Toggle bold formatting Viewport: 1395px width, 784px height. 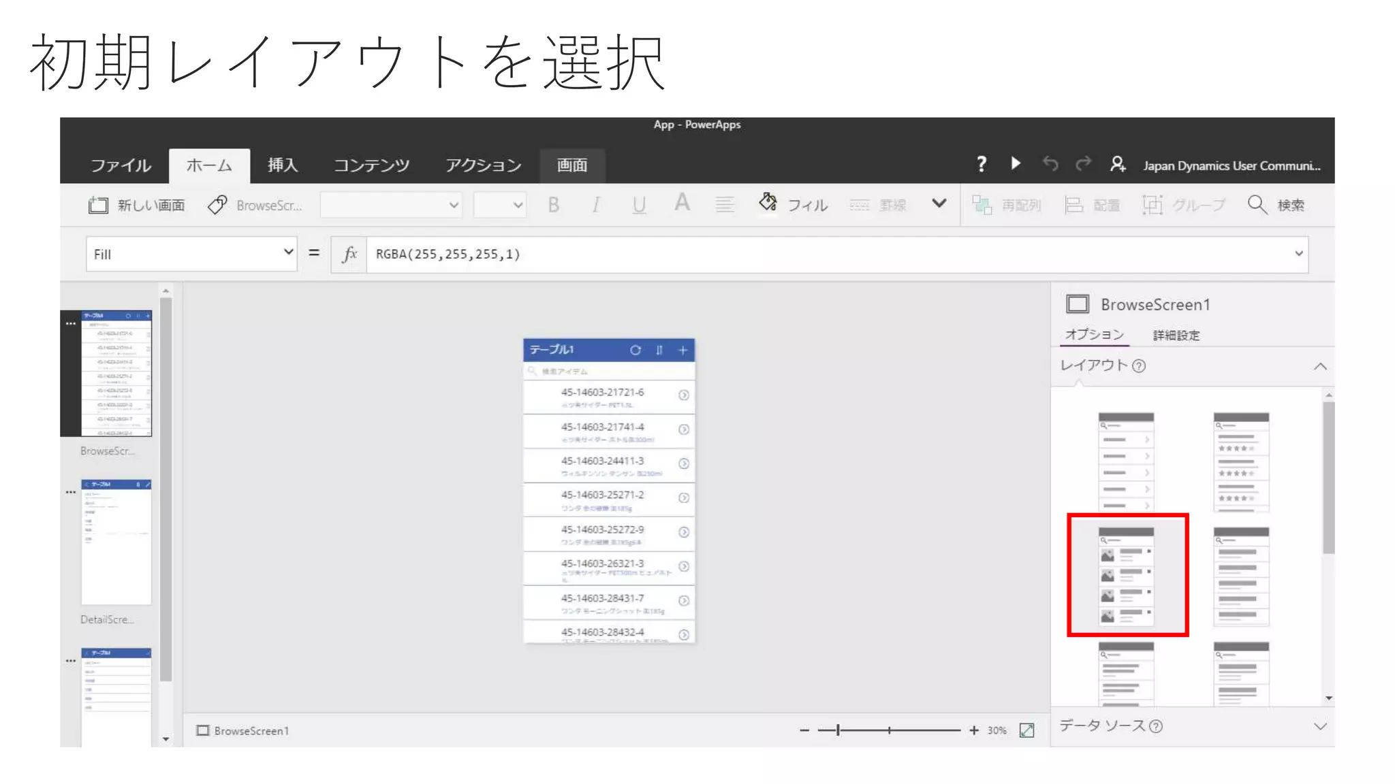click(554, 205)
